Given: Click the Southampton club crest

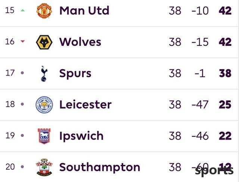Looking at the screenshot, I should click(x=44, y=167).
